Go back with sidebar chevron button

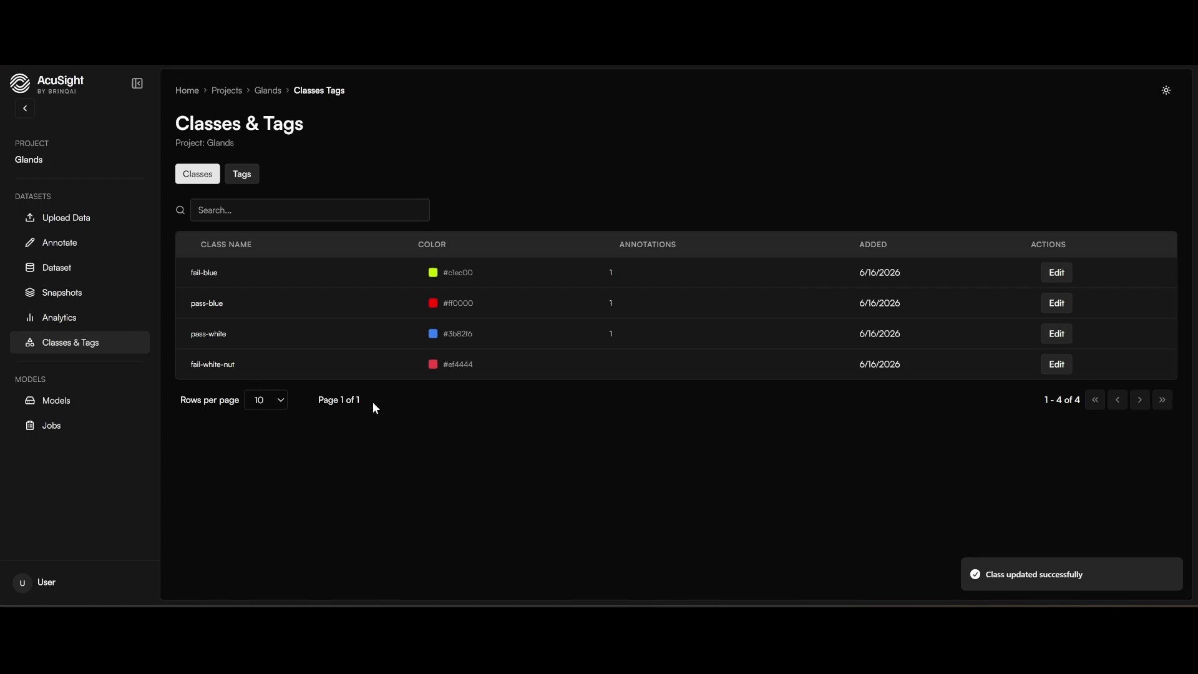25,109
